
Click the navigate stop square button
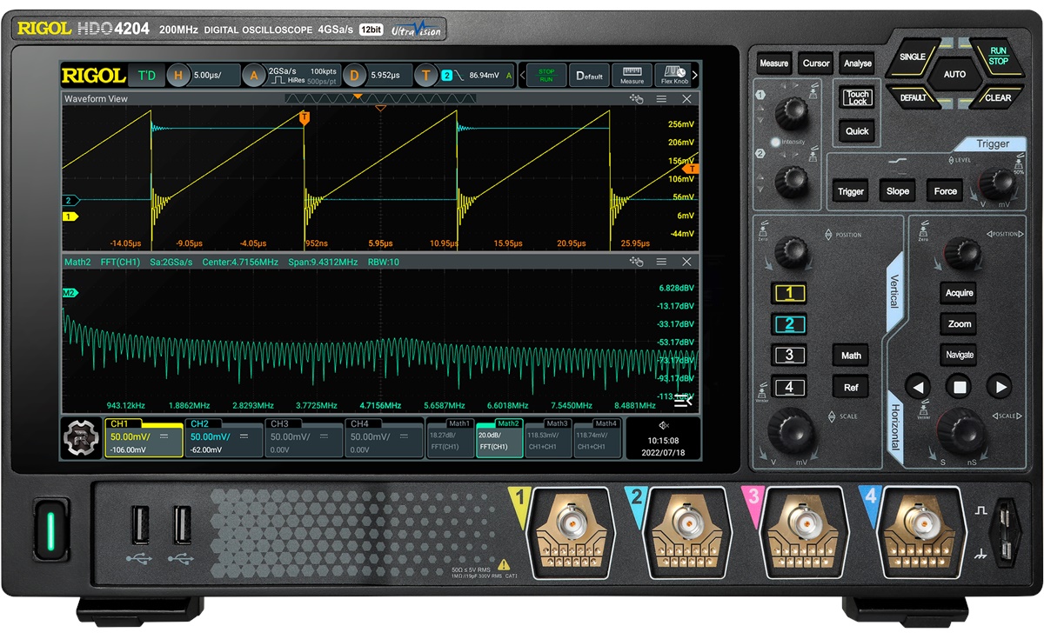tap(959, 386)
